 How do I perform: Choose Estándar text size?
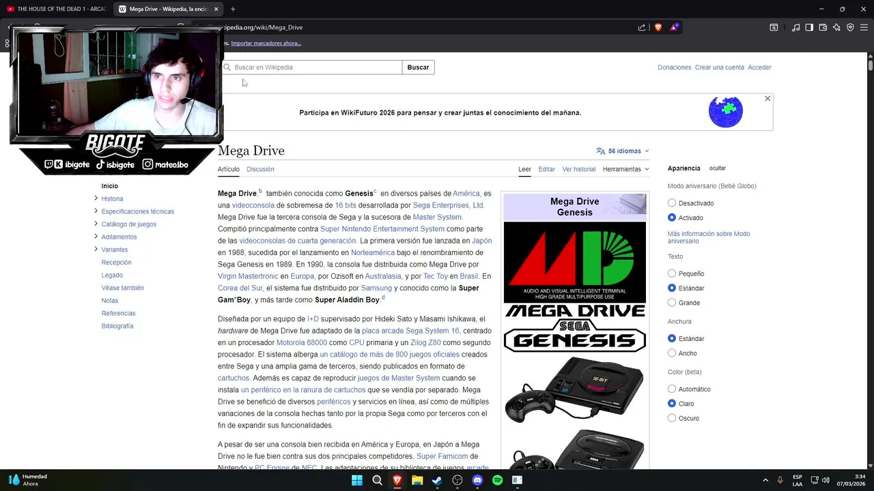pos(672,288)
